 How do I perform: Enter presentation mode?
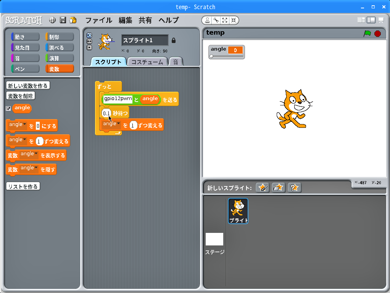coord(381,20)
